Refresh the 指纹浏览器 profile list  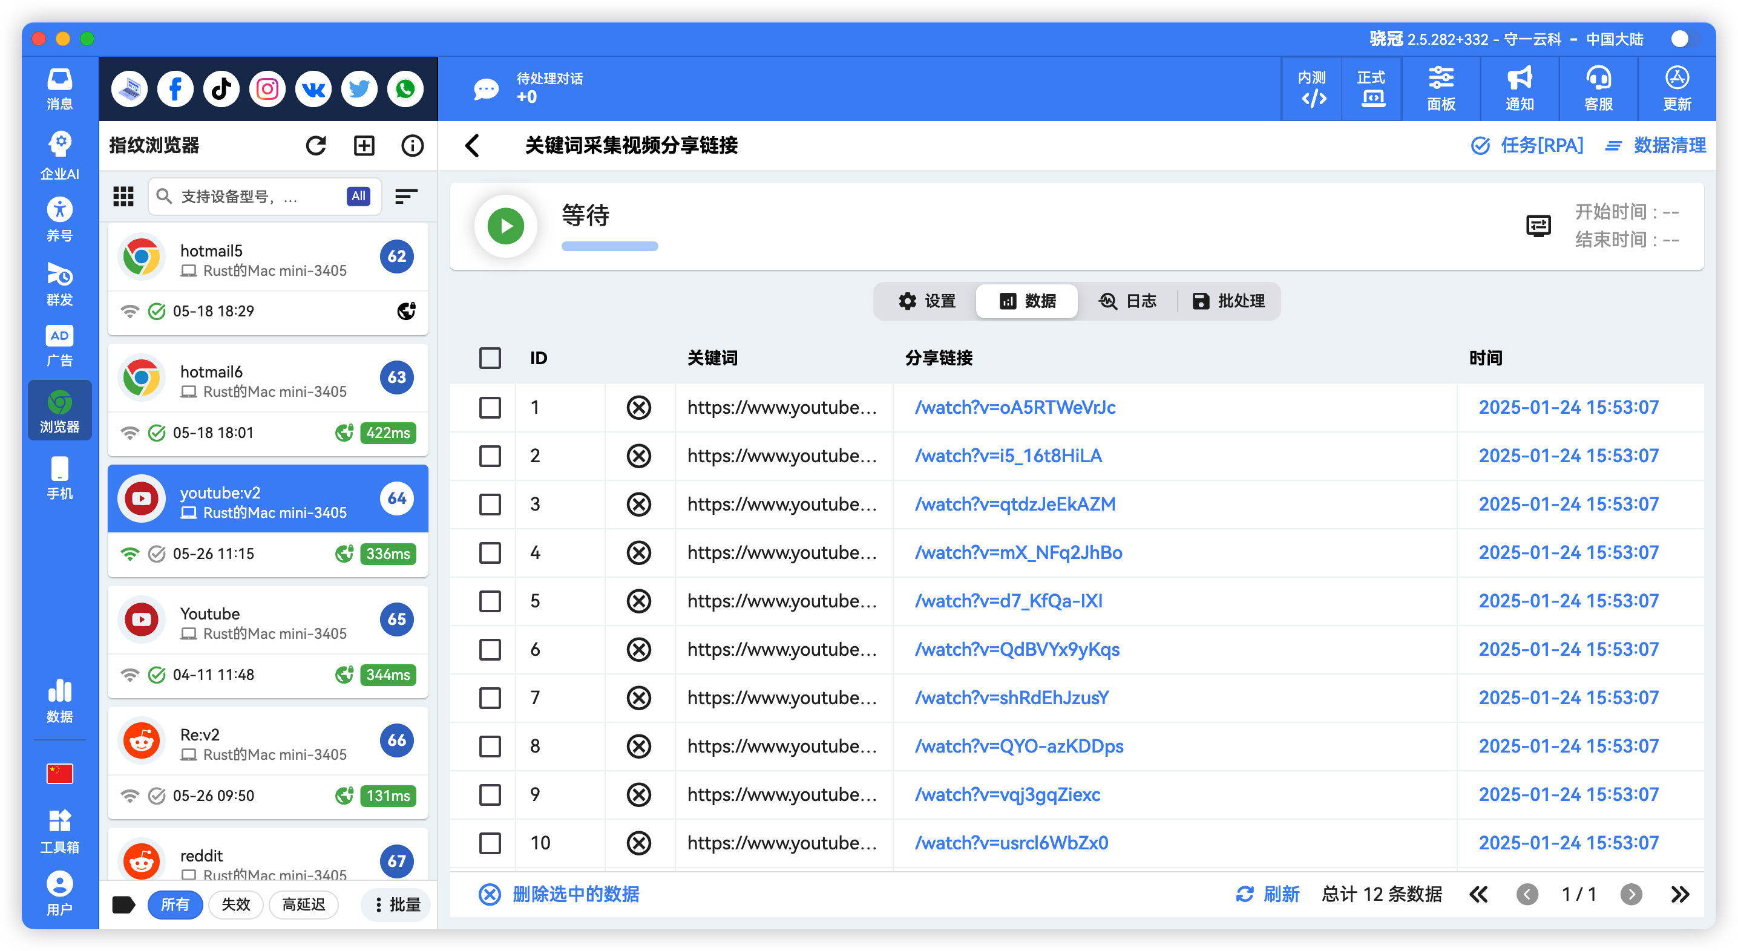316,145
